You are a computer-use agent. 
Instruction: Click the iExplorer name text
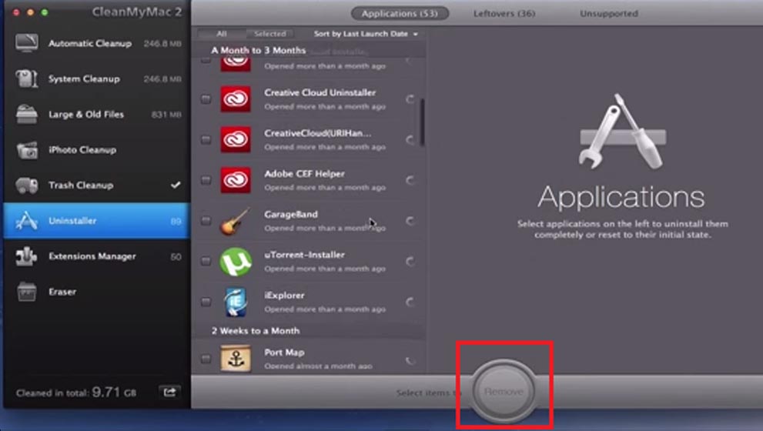[x=284, y=296]
